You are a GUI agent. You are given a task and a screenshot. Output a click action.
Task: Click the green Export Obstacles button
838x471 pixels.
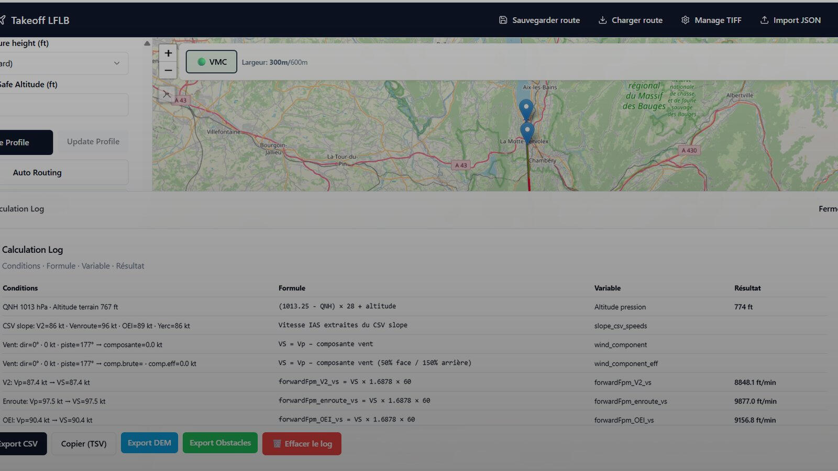pos(220,443)
